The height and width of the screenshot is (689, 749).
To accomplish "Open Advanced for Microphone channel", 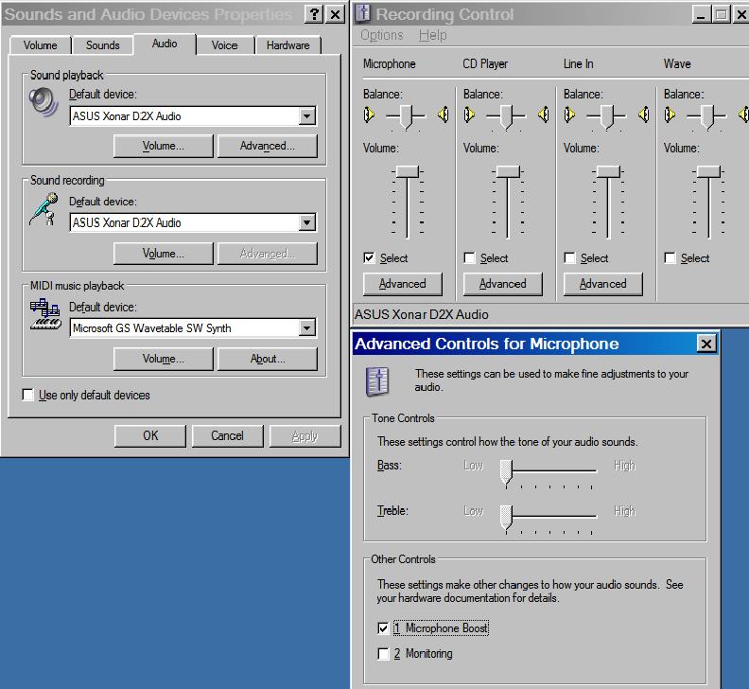I will click(x=403, y=284).
